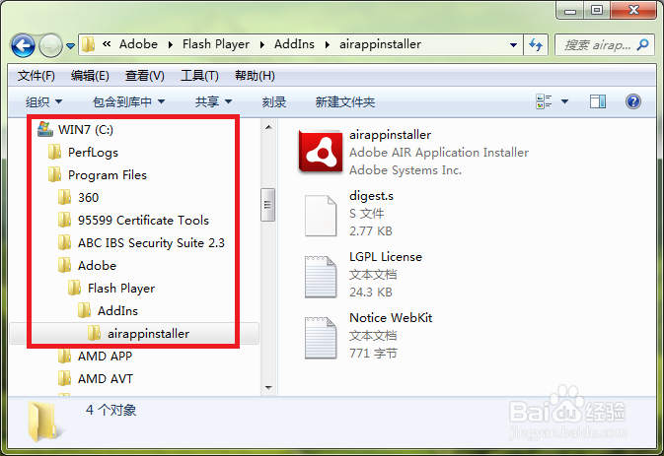Click the 刻录 toolbar button
The height and width of the screenshot is (456, 664).
274,101
